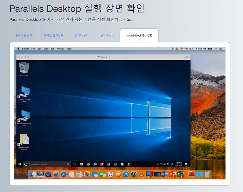Click the Cortana microphone icon
The height and width of the screenshot is (192, 243).
click(x=68, y=164)
